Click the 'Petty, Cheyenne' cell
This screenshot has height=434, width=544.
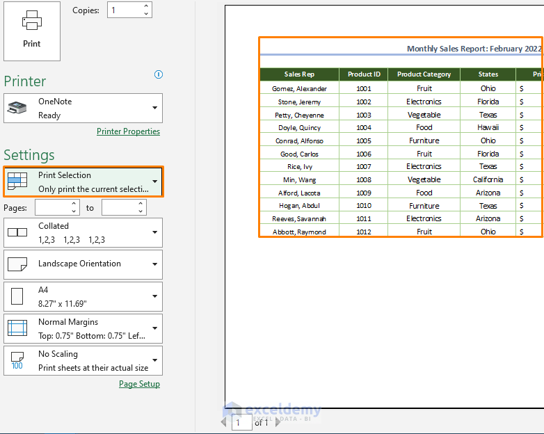[299, 115]
